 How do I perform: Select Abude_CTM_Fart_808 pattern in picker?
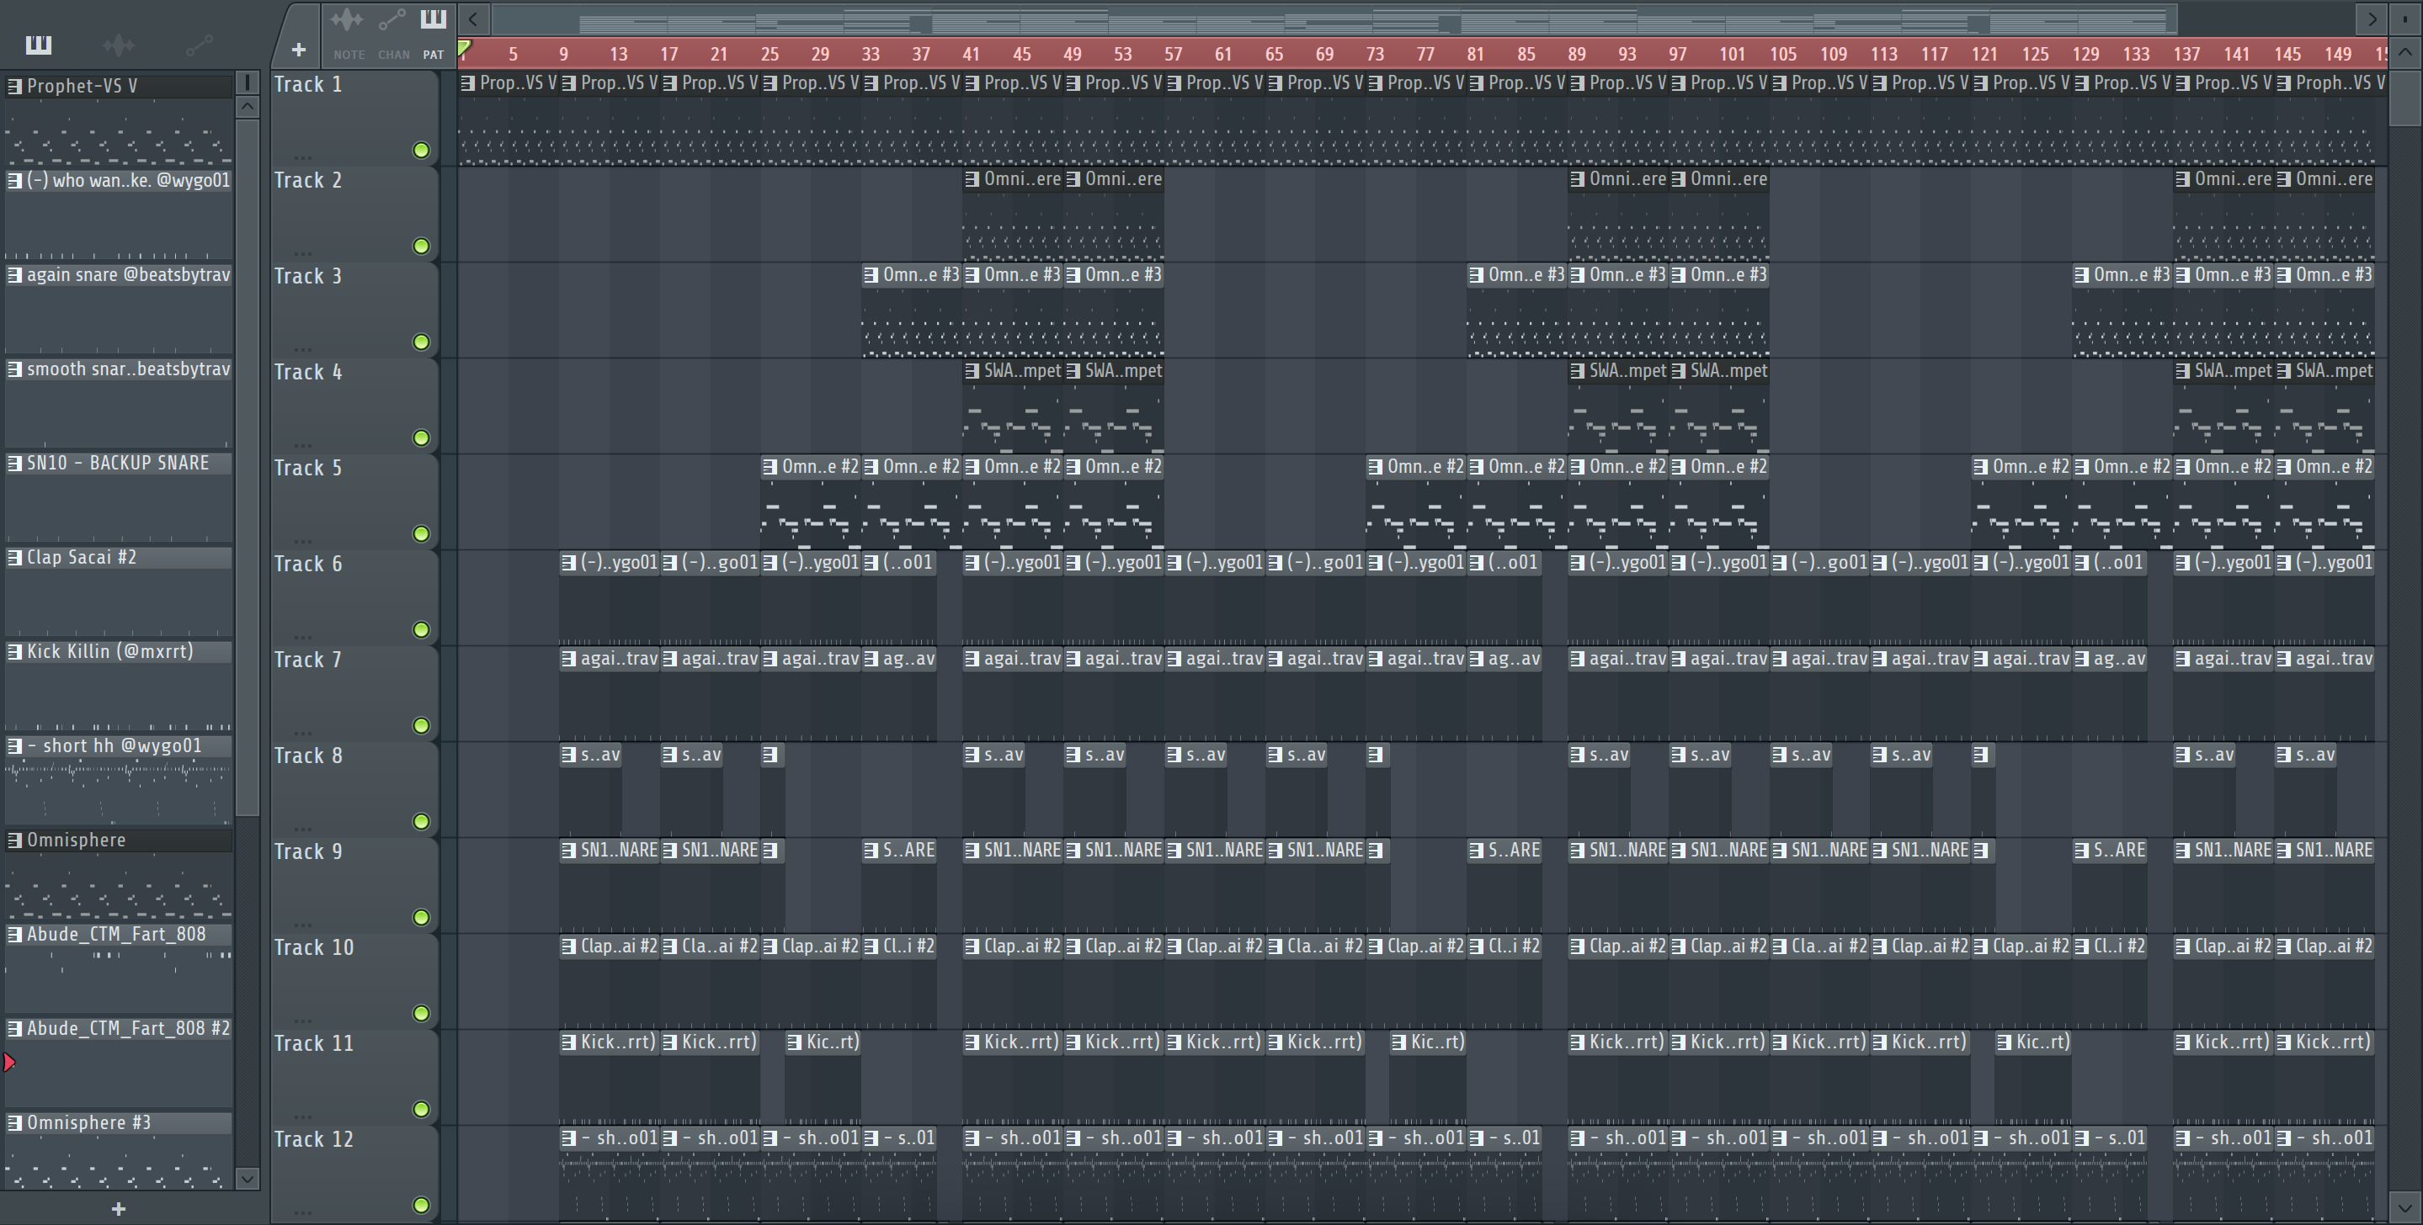click(x=117, y=935)
